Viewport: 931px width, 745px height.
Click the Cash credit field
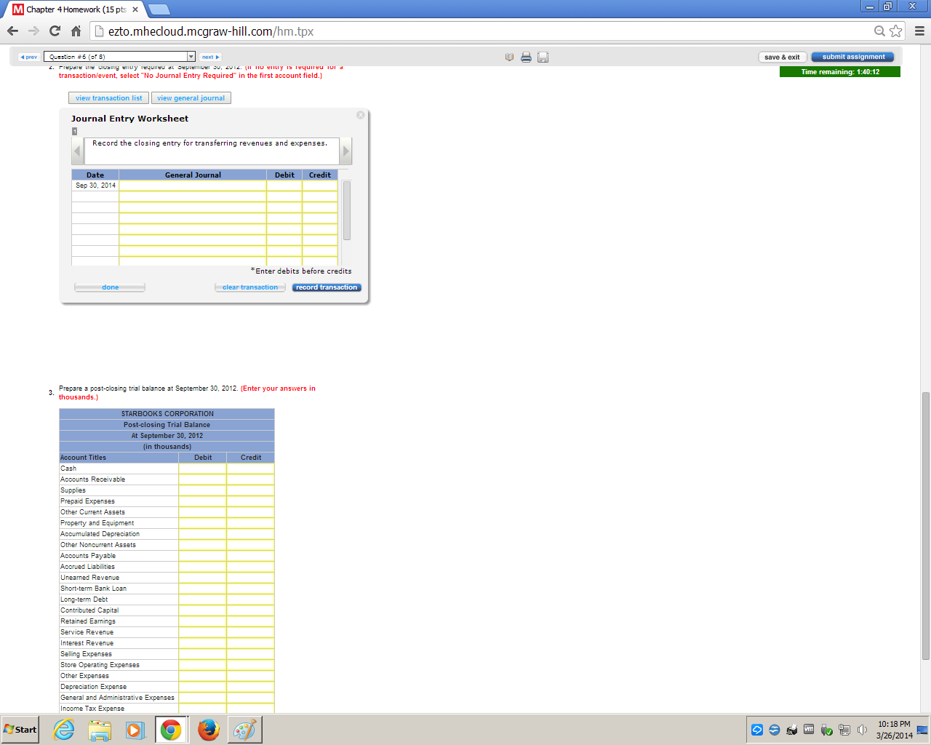(250, 469)
